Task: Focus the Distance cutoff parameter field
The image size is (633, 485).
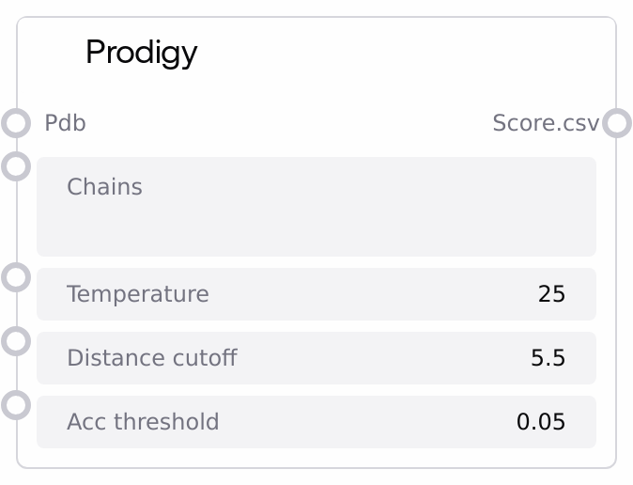Action: [x=316, y=358]
